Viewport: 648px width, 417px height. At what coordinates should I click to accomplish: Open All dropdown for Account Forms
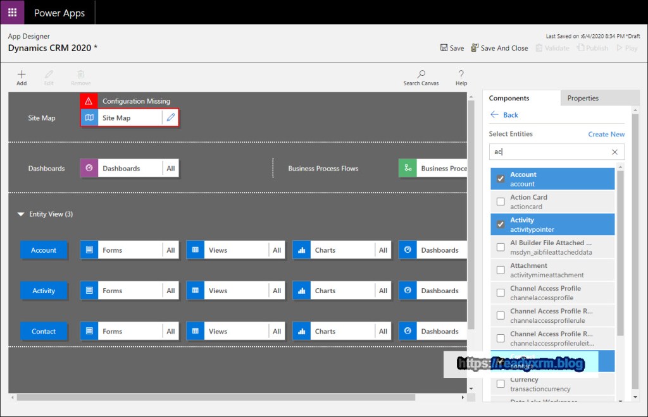click(171, 250)
